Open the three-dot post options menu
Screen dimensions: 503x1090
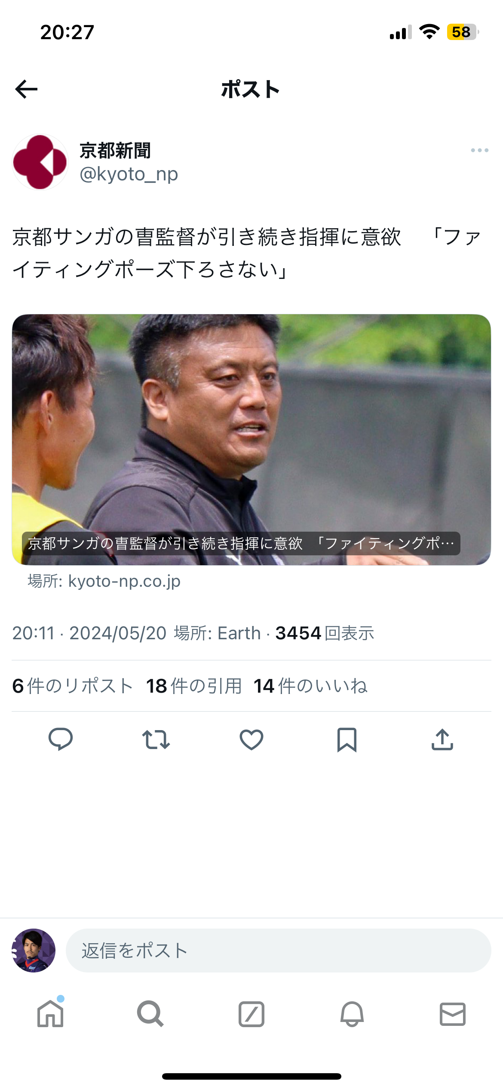pyautogui.click(x=479, y=150)
